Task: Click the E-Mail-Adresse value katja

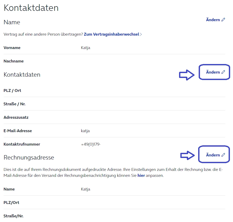Action: [x=85, y=131]
